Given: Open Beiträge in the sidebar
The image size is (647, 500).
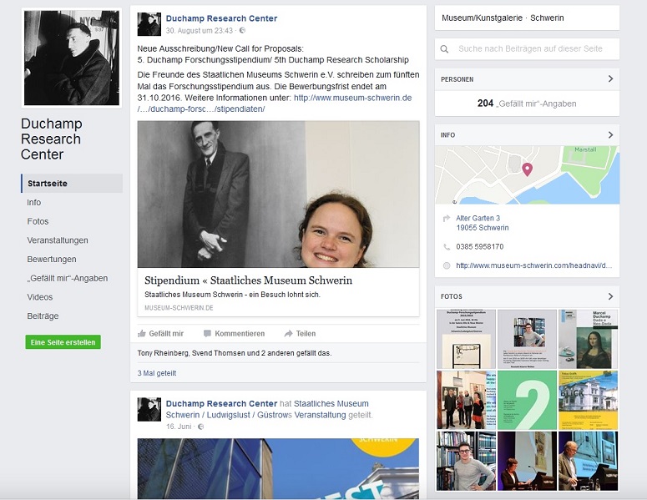Looking at the screenshot, I should tap(43, 316).
